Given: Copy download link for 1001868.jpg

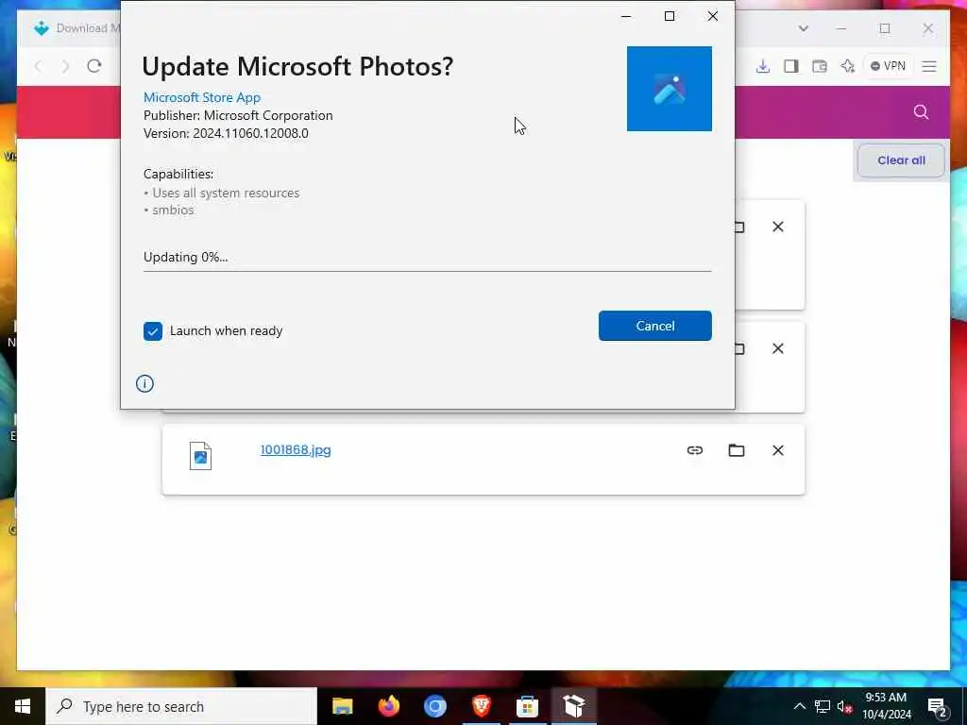Looking at the screenshot, I should point(695,450).
